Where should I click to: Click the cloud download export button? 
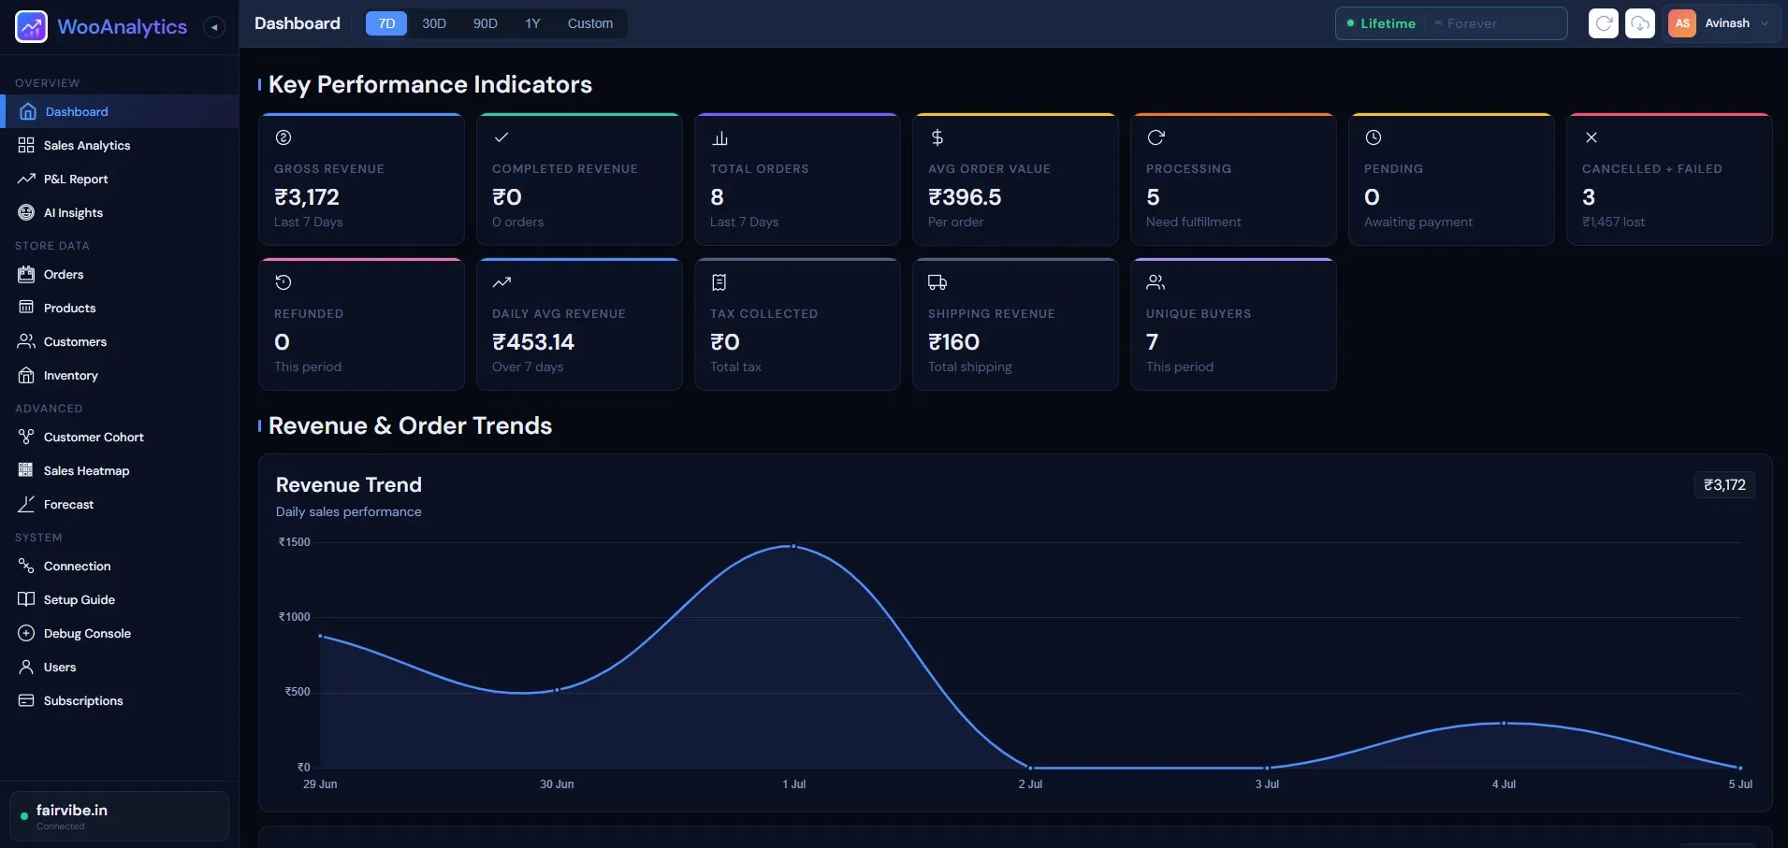pyautogui.click(x=1640, y=23)
